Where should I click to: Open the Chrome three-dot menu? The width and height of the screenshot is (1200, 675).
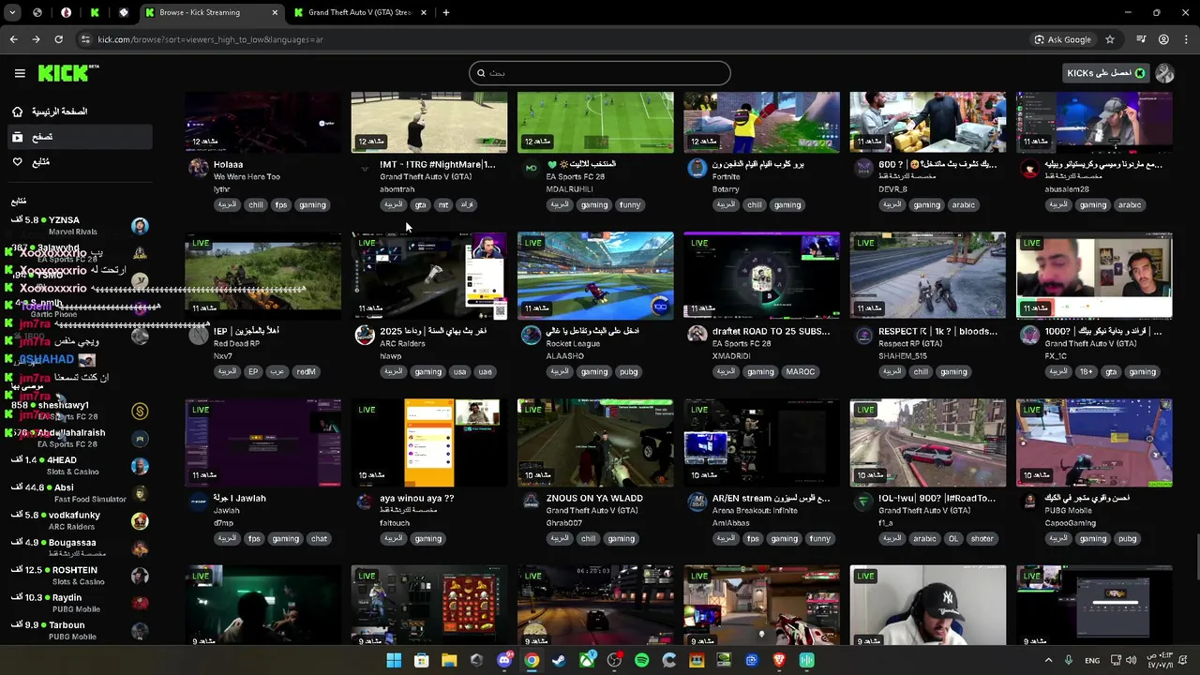1186,39
